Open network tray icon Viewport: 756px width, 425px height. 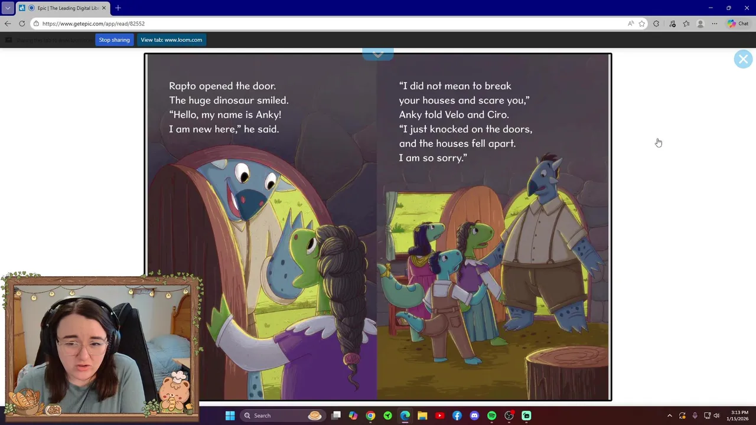tap(707, 416)
